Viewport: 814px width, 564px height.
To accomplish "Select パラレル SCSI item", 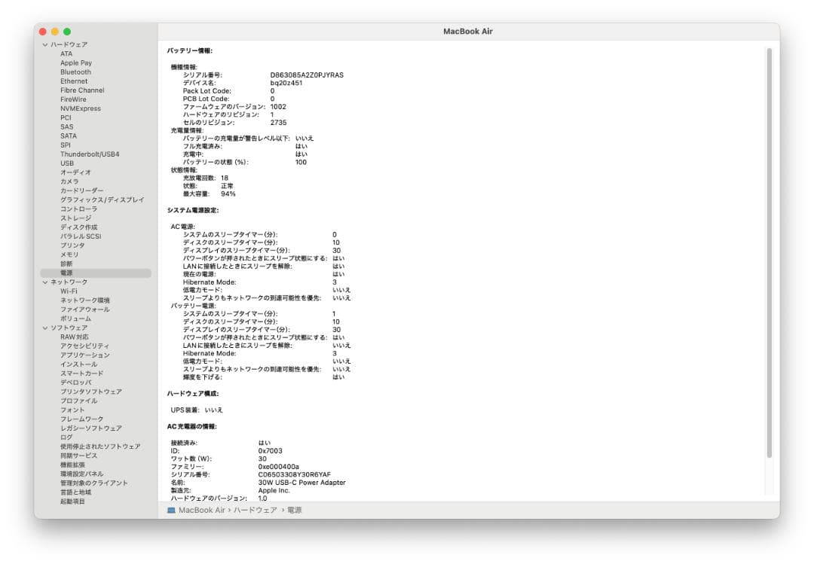I will point(81,236).
